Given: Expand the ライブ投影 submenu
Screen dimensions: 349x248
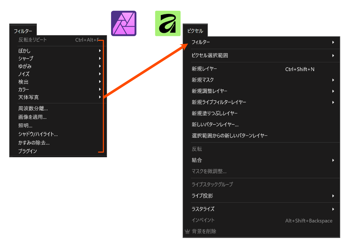Looking at the screenshot, I should pyautogui.click(x=333, y=196).
